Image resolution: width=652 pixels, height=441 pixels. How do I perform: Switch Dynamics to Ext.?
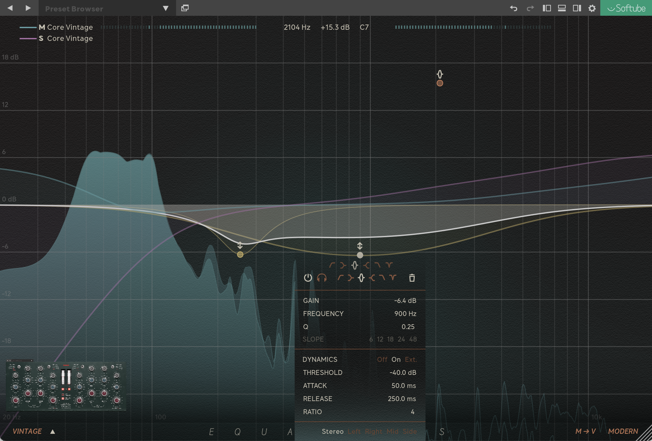pos(411,359)
